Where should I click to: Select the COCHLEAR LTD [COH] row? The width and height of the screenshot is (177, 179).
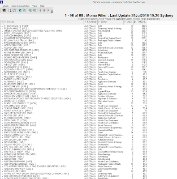[74, 120]
